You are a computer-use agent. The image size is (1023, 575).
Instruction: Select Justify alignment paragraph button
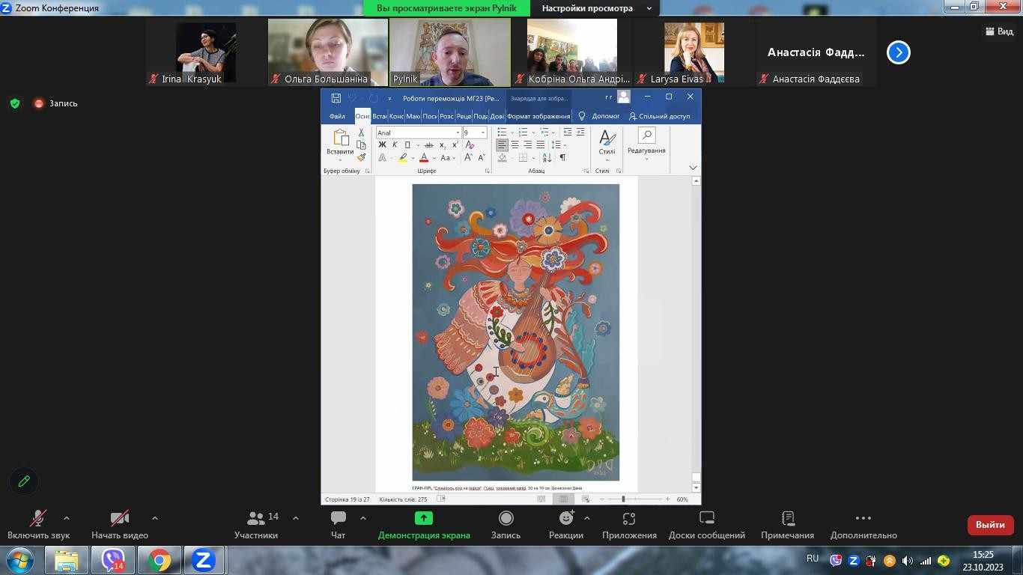[540, 144]
